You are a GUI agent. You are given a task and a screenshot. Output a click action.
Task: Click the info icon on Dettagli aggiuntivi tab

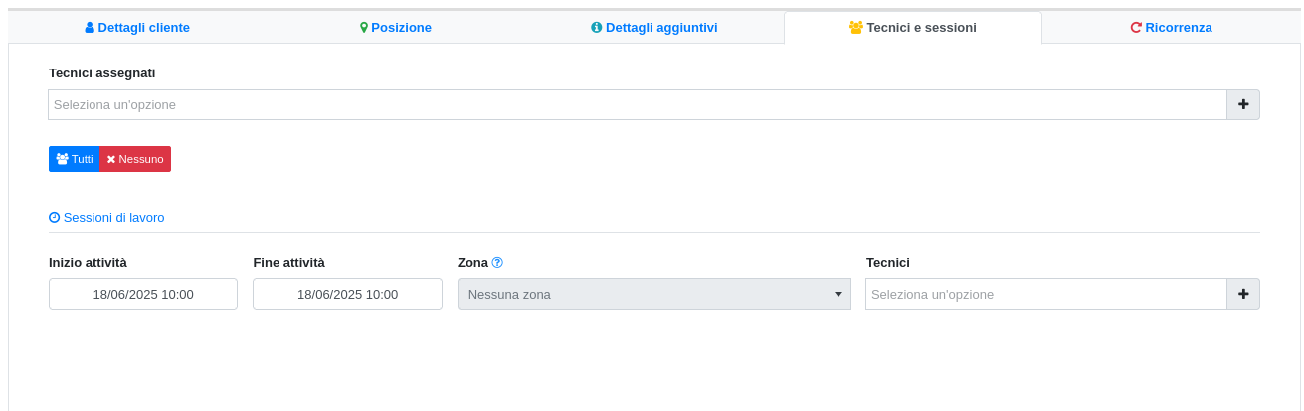pos(597,28)
